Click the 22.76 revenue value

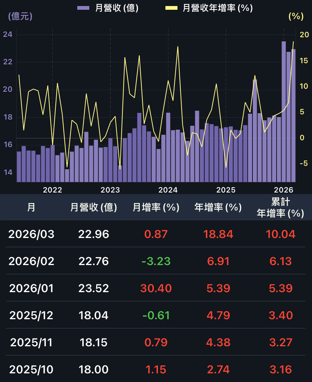(94, 261)
